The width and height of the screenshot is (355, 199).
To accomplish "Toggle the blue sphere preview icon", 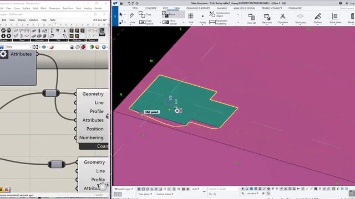I will [x=104, y=47].
